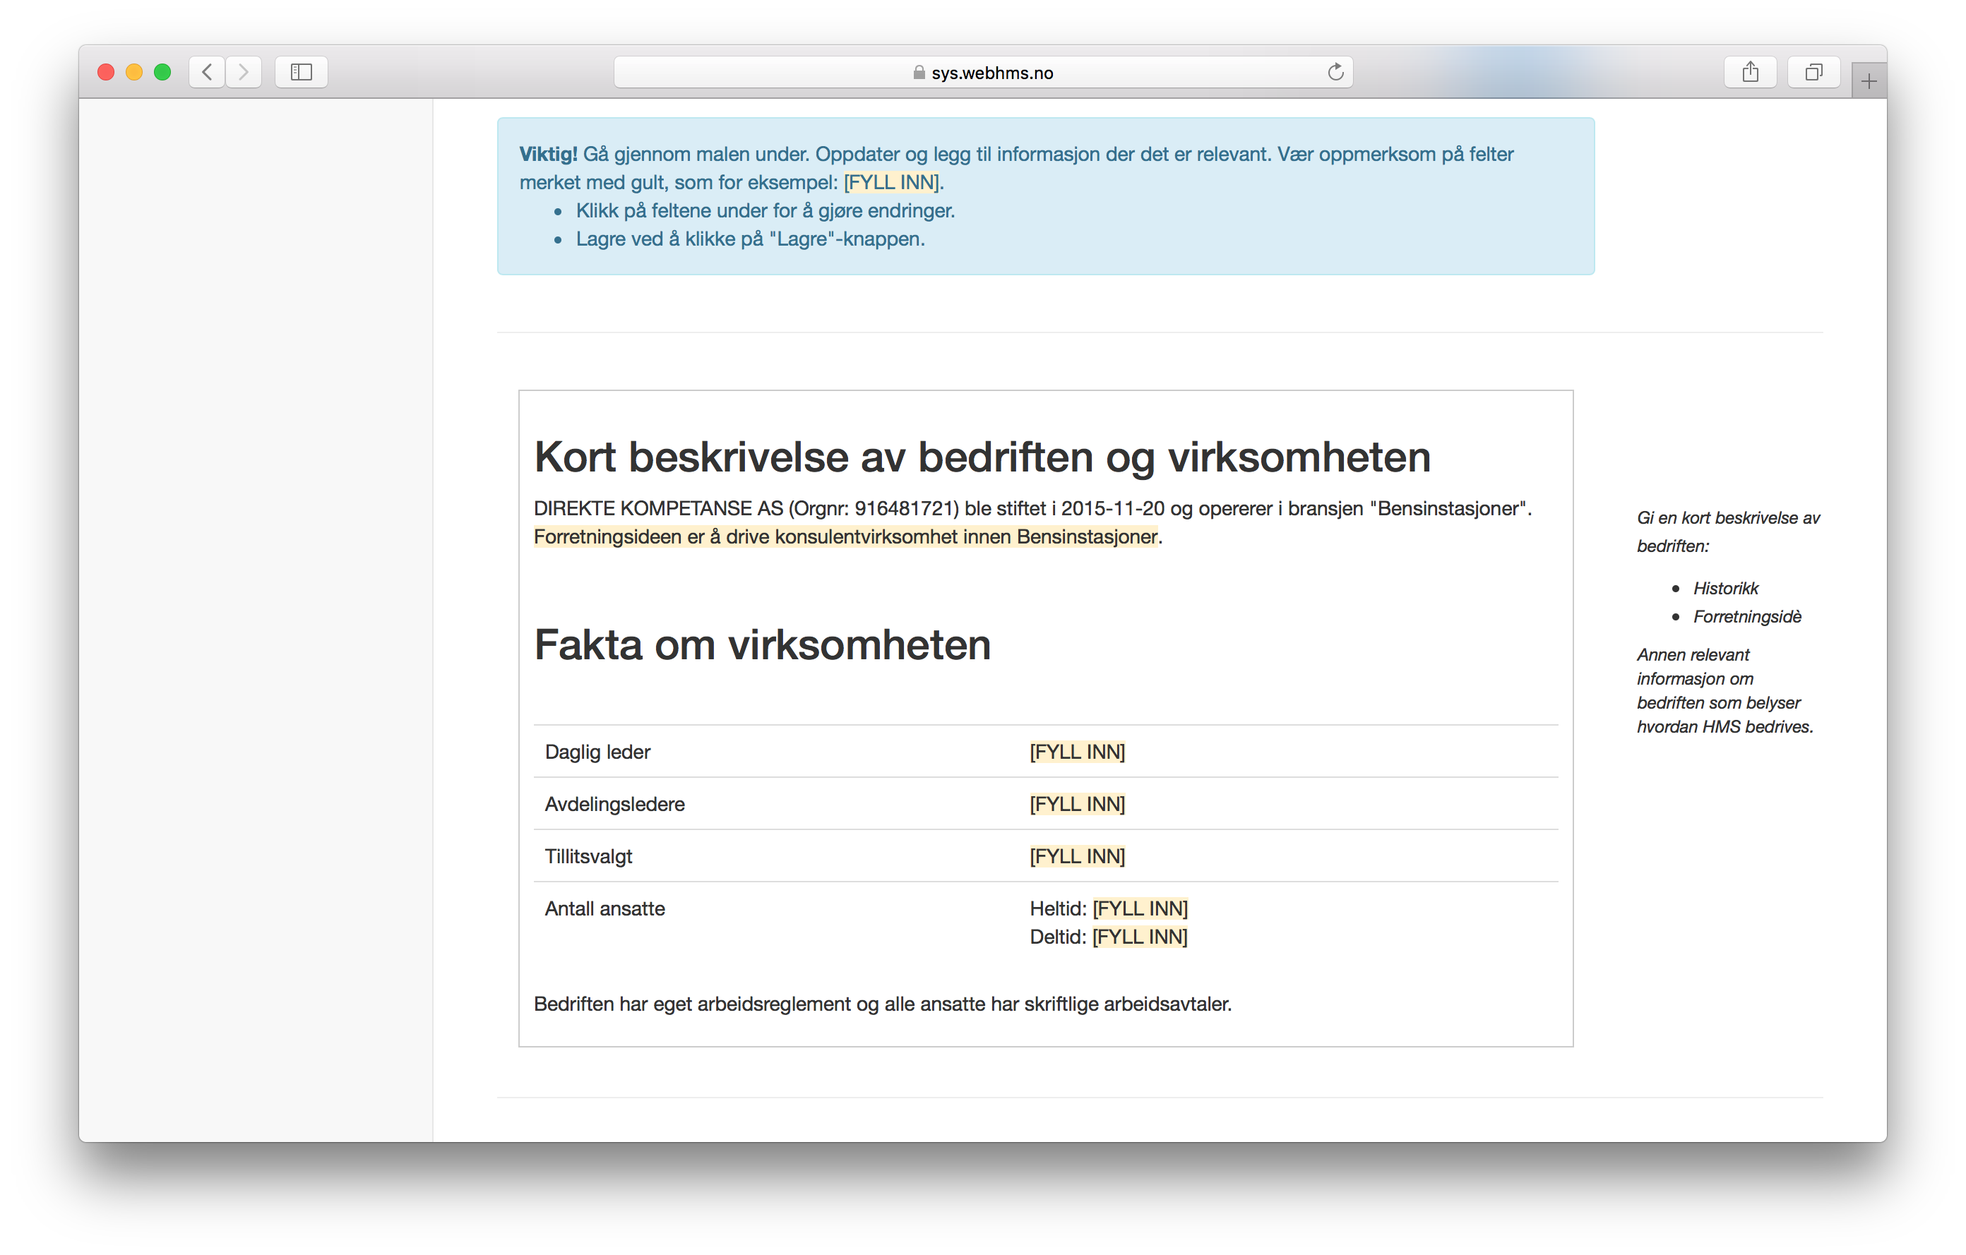Toggle the Safari sidebar panel icon
The image size is (1966, 1255).
(x=302, y=72)
